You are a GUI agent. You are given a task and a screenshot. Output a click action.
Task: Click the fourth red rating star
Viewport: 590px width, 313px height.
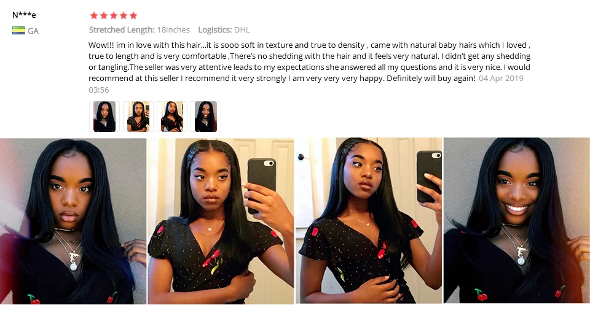(124, 15)
